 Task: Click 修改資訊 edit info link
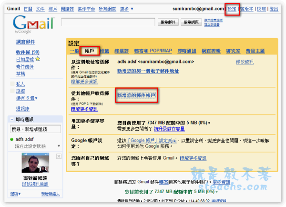point(245,62)
